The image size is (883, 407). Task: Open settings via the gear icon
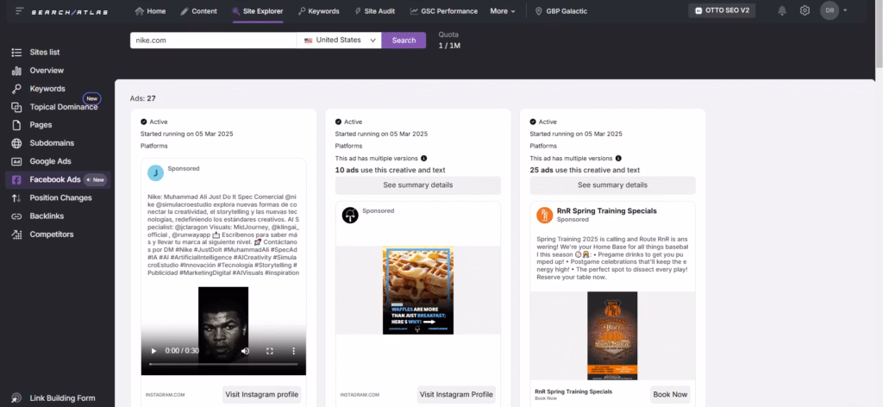tap(805, 10)
